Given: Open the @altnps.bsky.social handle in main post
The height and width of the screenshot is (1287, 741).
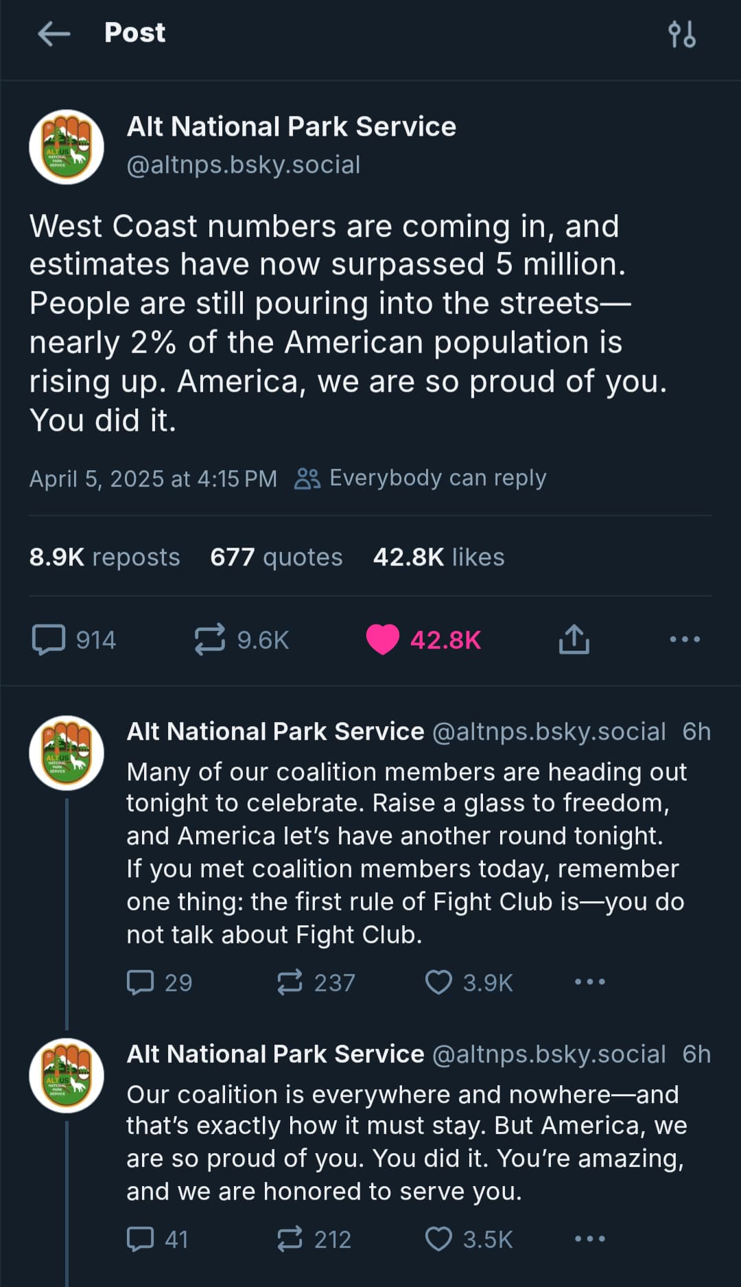Looking at the screenshot, I should pos(244,165).
